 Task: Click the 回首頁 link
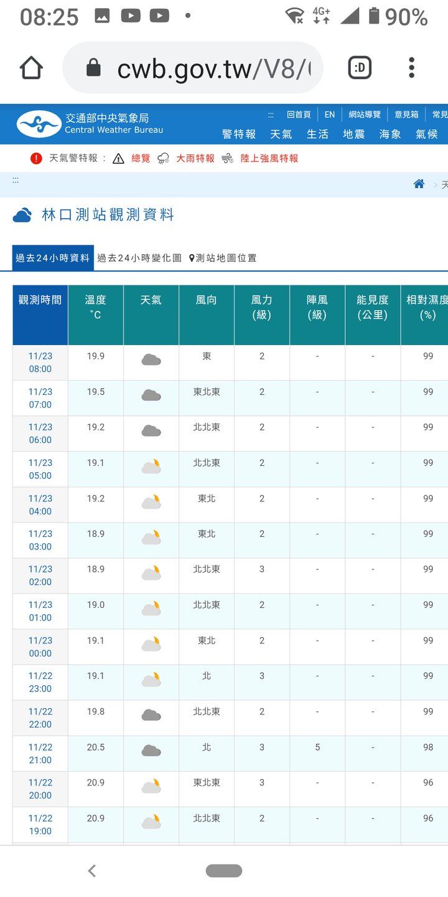299,115
